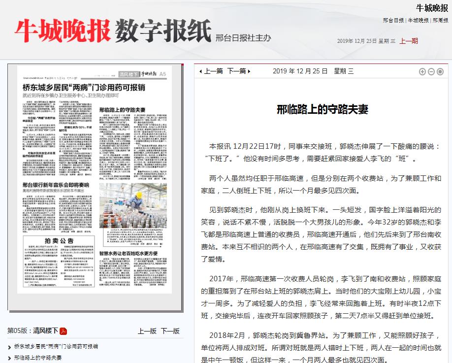Click the paragraph starting 见到郭晓杰时

click(321, 234)
